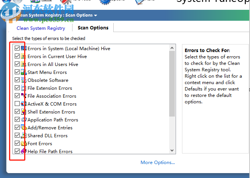
Task: Toggle File Extension Errors checkbox
Action: pyautogui.click(x=17, y=88)
